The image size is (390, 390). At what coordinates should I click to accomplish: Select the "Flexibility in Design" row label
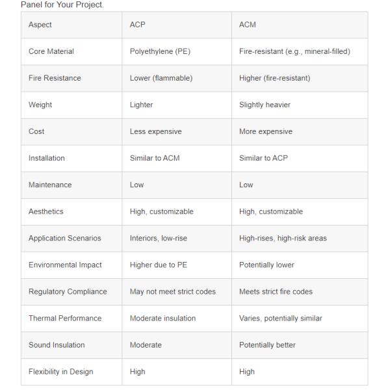(60, 372)
